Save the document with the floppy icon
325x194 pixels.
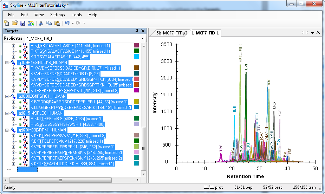click(x=22, y=23)
